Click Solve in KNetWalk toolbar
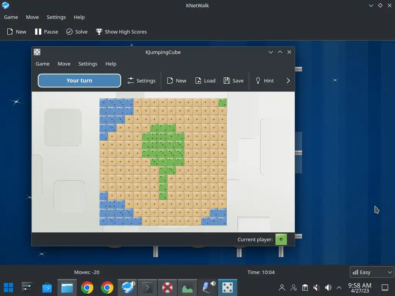The image size is (395, 296). [77, 32]
